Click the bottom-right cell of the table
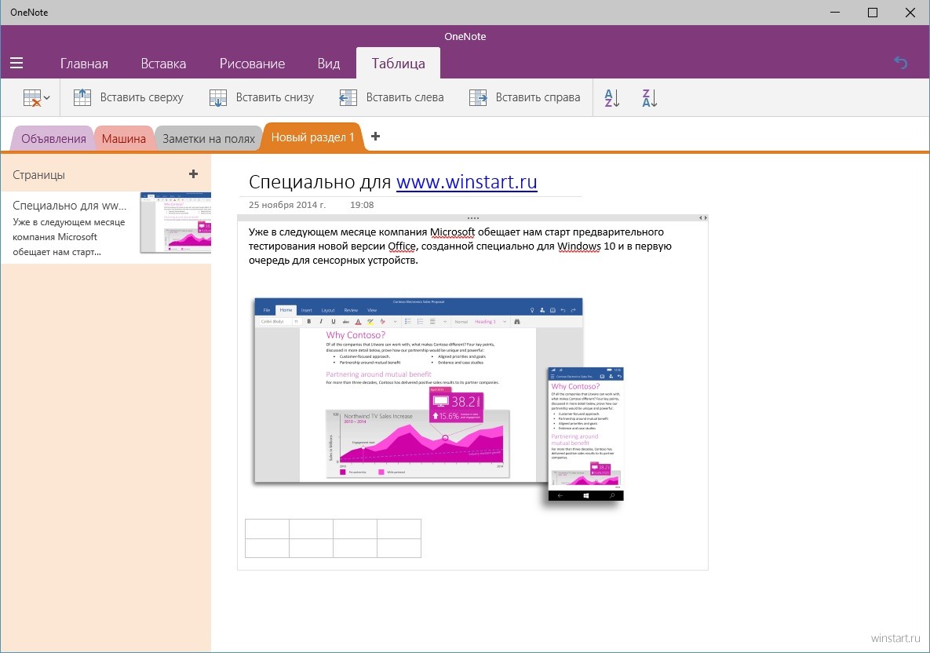Image resolution: width=930 pixels, height=653 pixels. 399,548
